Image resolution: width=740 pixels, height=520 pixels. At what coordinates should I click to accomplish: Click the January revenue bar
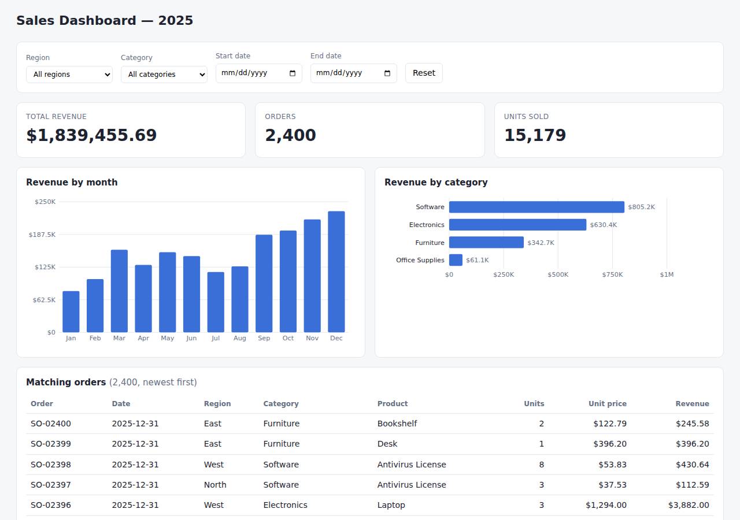coord(71,311)
